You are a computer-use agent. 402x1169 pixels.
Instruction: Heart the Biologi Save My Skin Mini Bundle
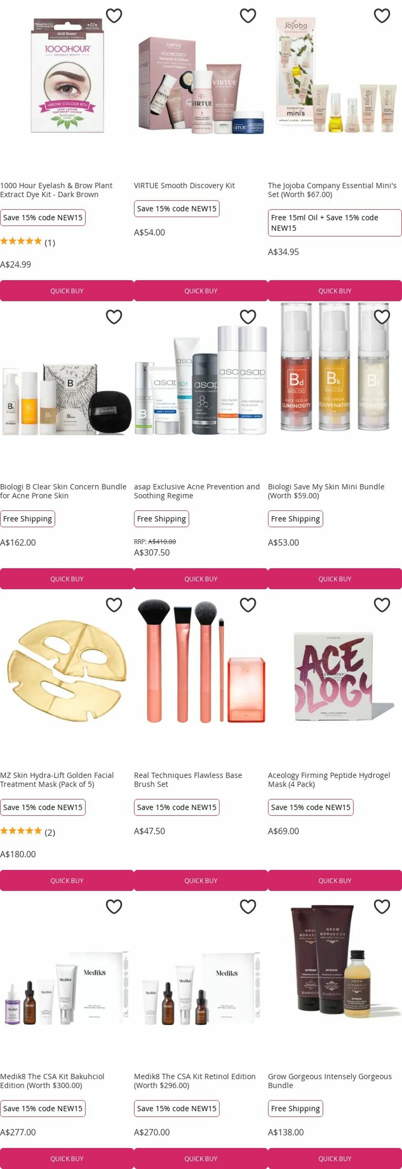click(x=382, y=317)
